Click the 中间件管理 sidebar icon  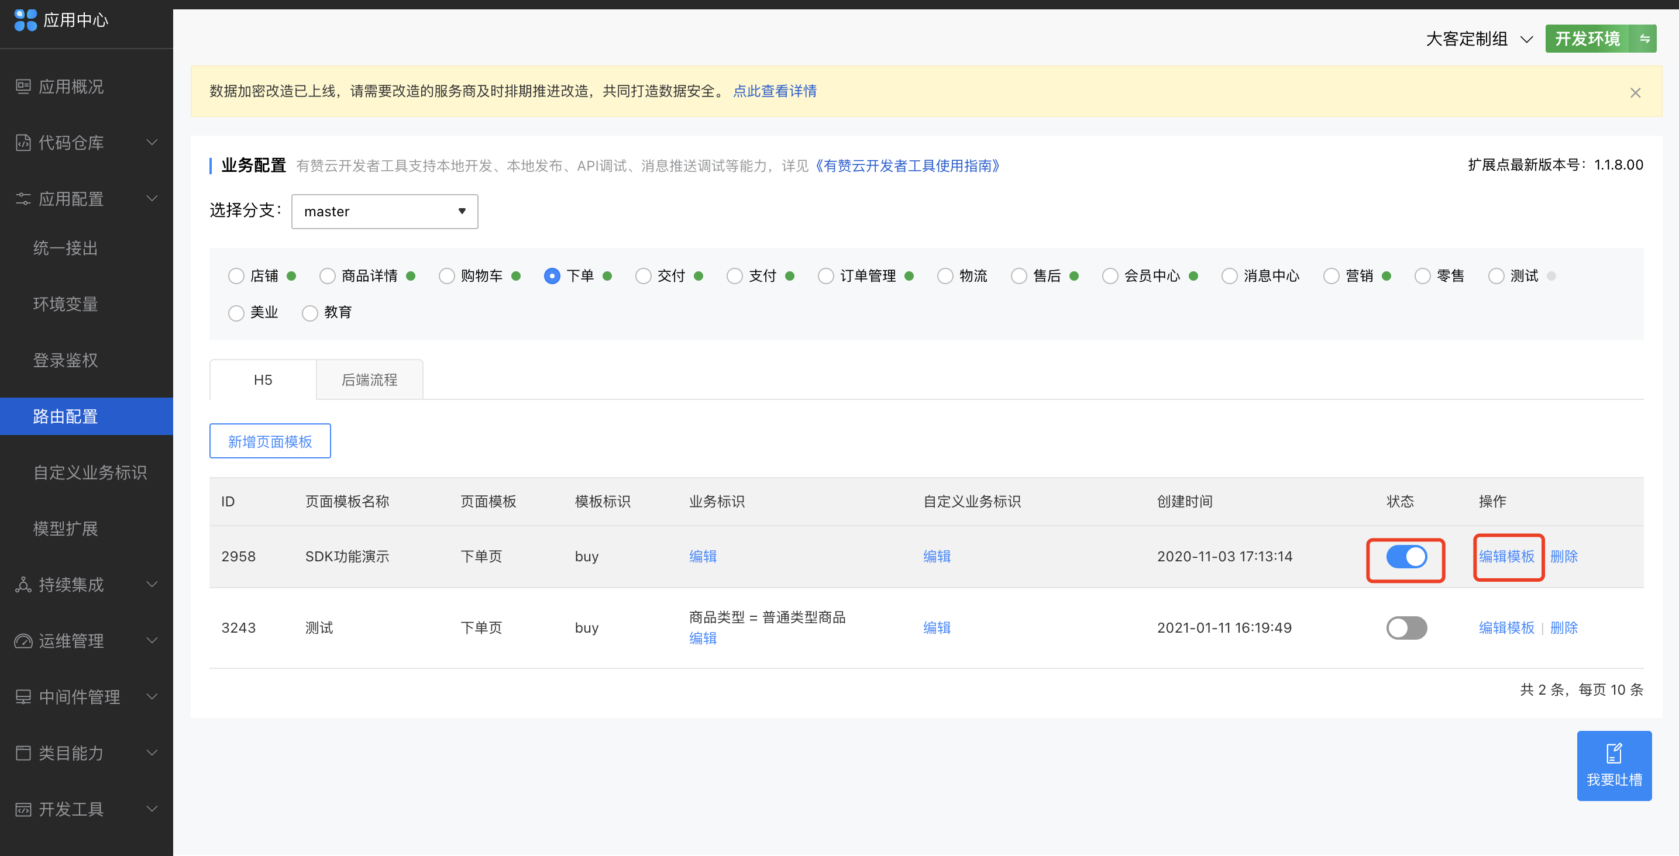23,697
